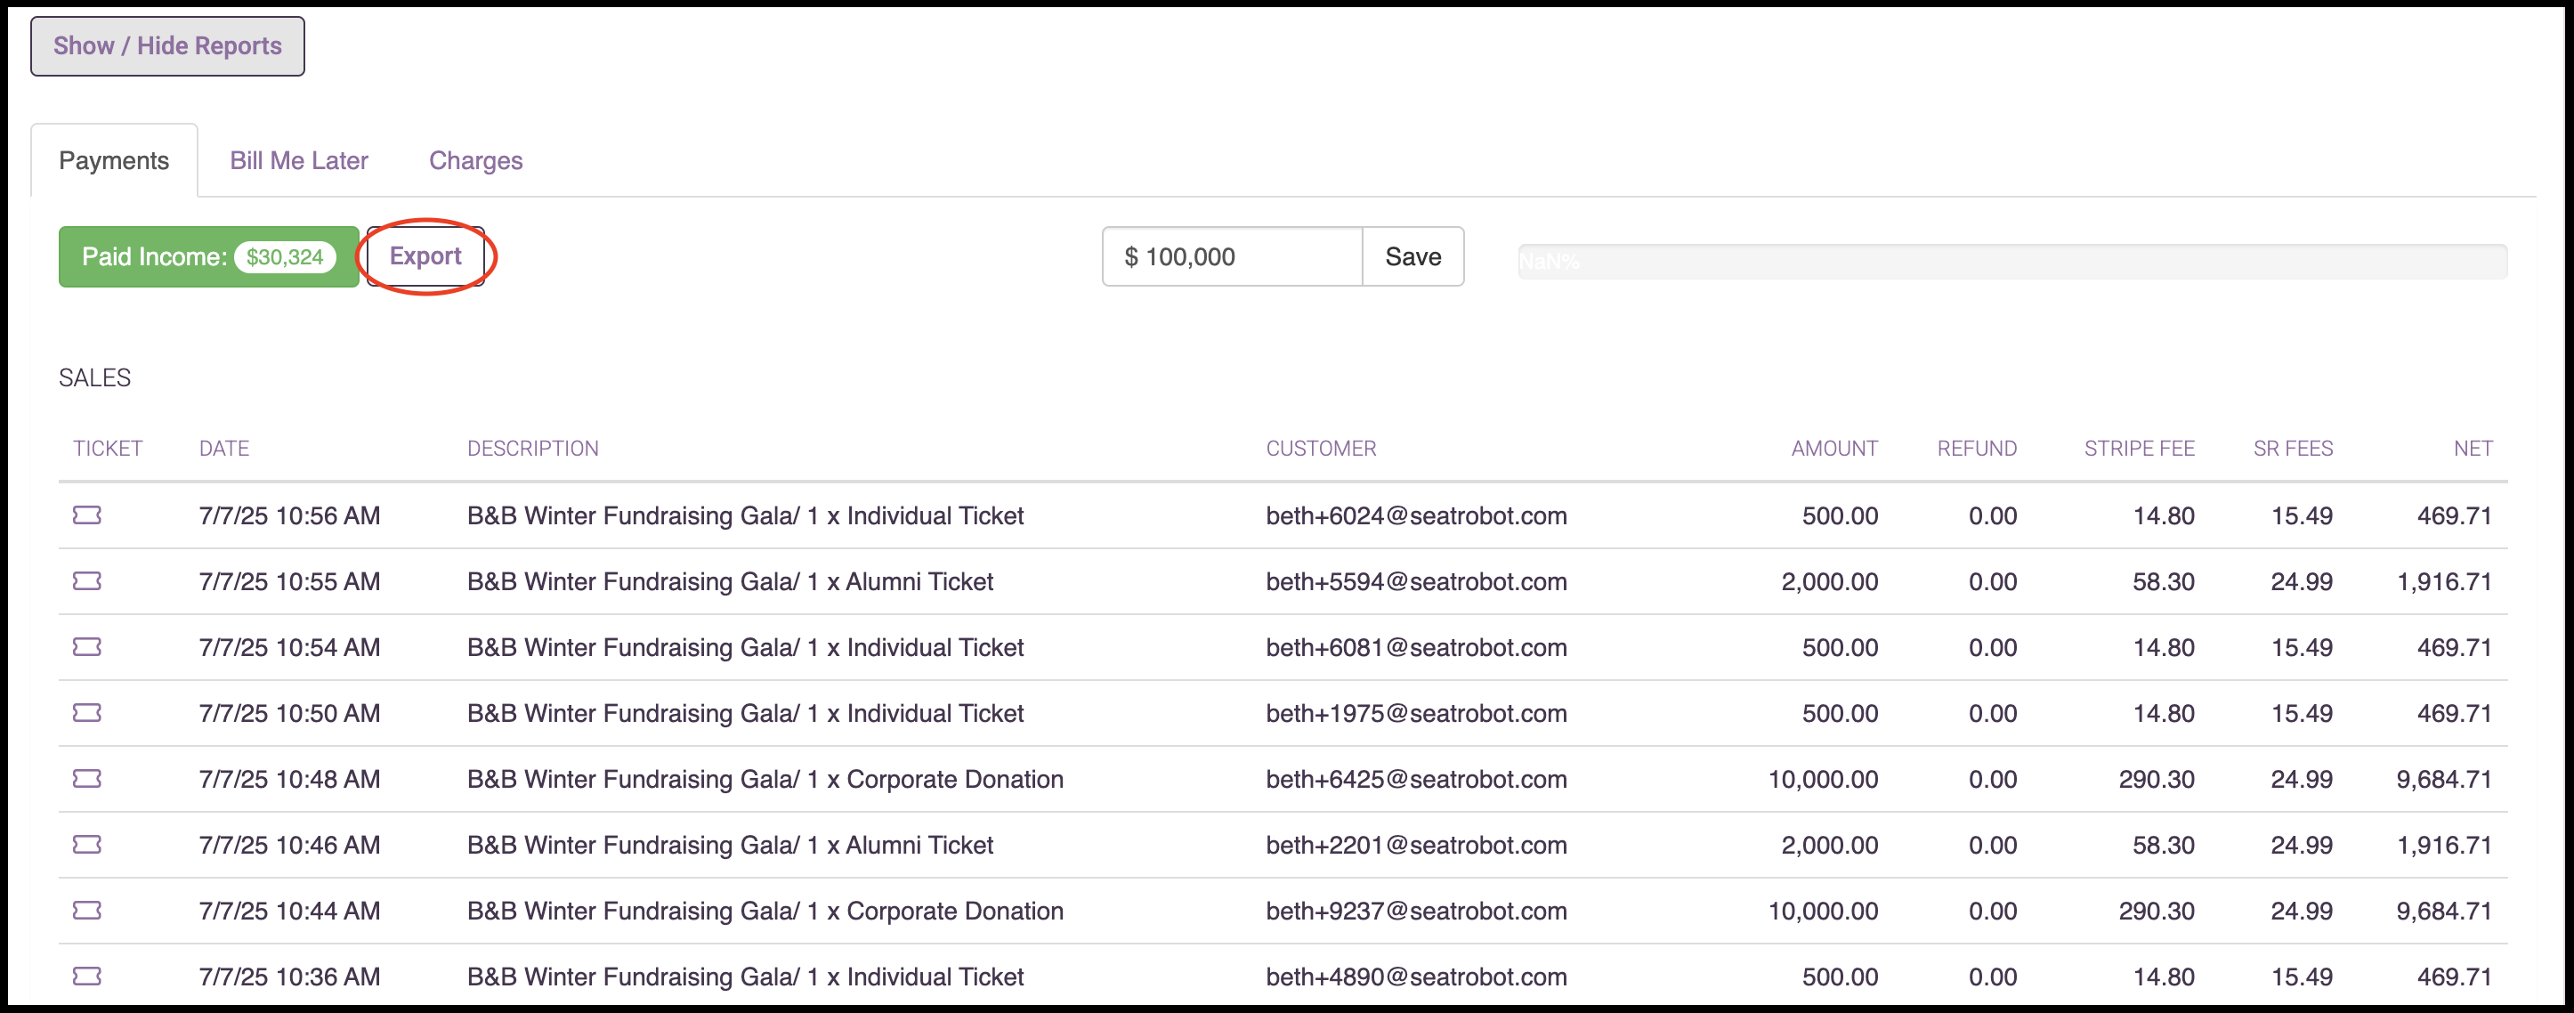Click date 7/7/25 10:44 AM
Viewport: 2574px width, 1013px height.
(290, 912)
